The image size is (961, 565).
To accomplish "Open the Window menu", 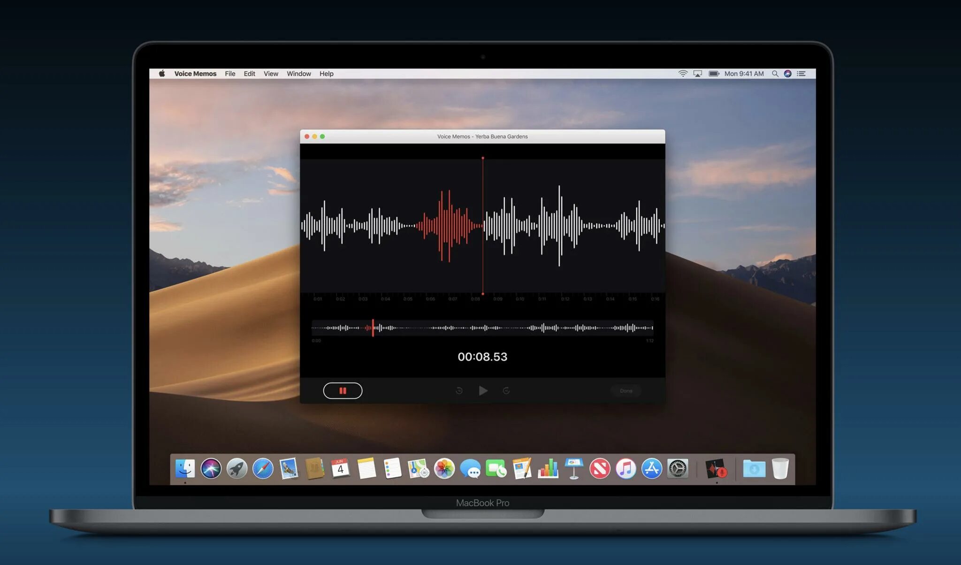I will pyautogui.click(x=299, y=74).
